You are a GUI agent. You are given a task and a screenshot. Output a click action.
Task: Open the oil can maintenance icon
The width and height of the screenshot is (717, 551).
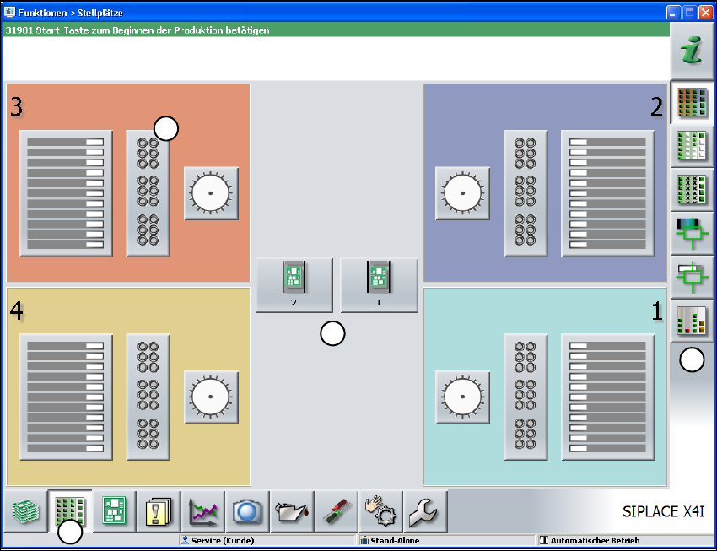[x=293, y=511]
